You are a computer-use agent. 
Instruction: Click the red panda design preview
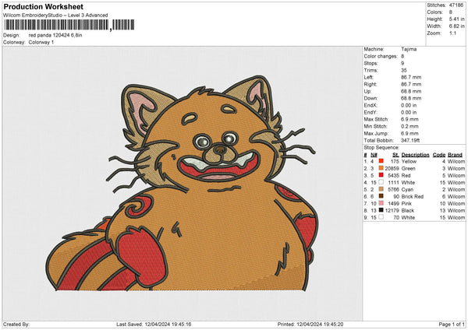point(182,183)
